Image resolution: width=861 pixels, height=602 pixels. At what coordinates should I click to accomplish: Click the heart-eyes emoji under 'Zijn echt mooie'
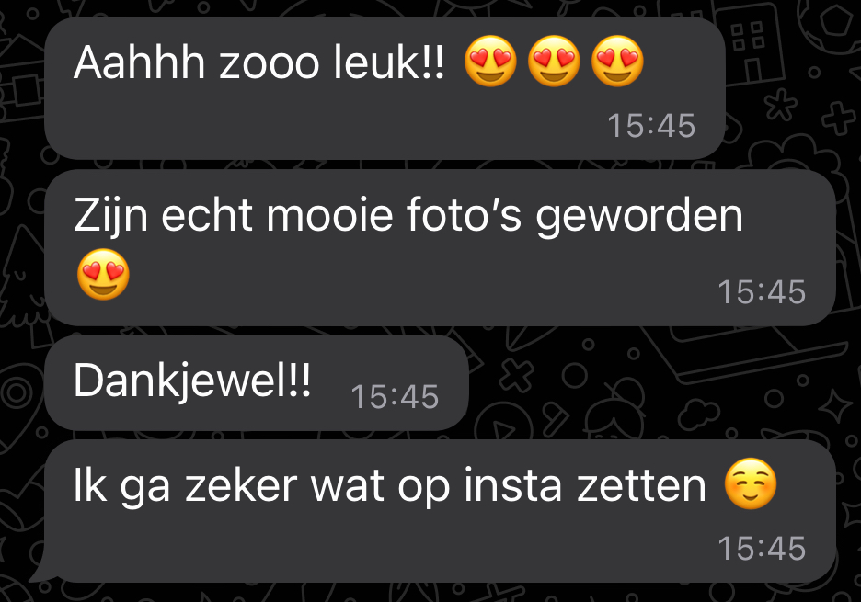click(x=103, y=274)
